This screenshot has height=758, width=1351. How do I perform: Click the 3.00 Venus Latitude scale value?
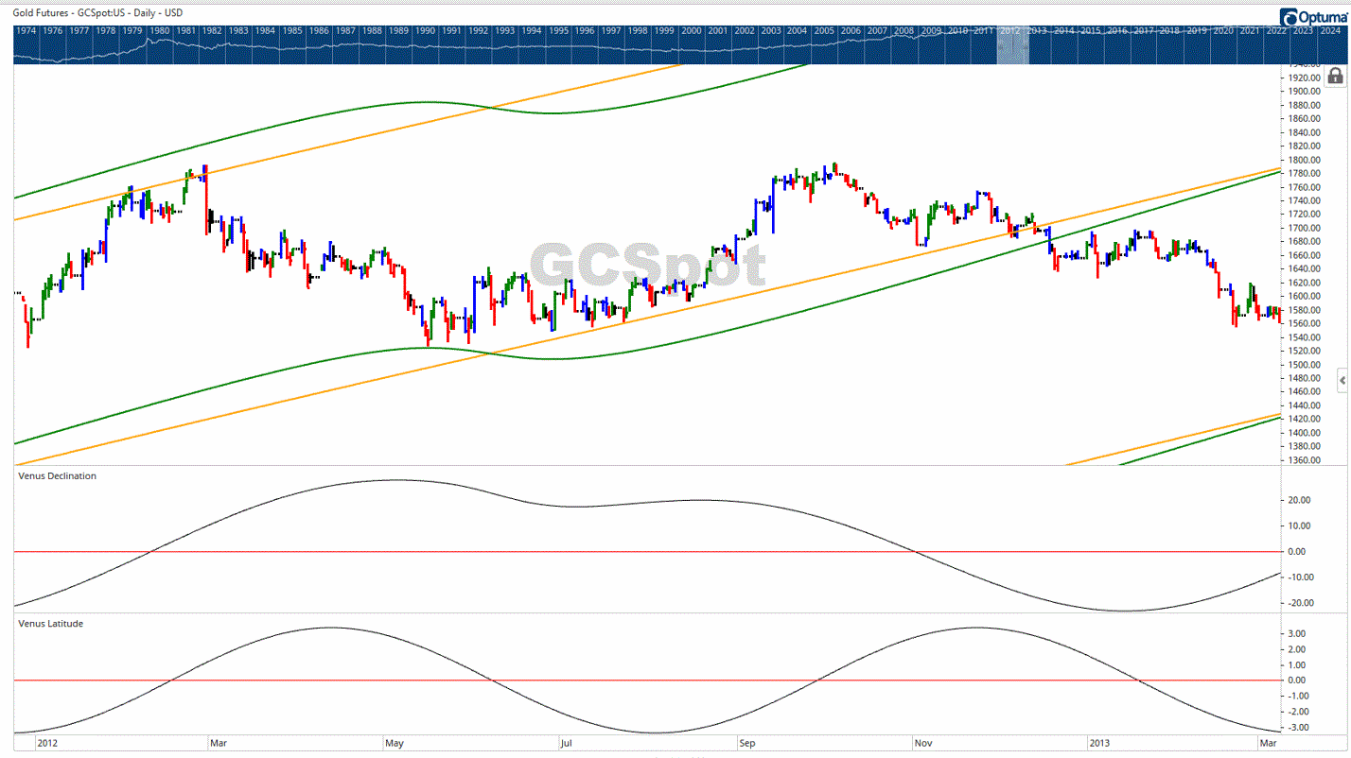pyautogui.click(x=1298, y=633)
